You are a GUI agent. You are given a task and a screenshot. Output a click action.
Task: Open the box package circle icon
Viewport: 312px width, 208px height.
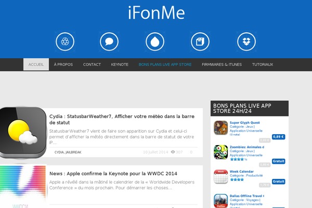(x=200, y=42)
